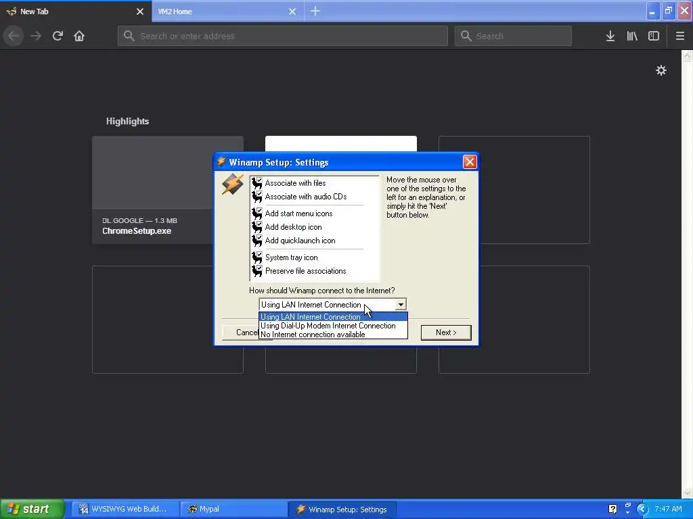The width and height of the screenshot is (693, 519).
Task: Click llama icon beside Add desktop icon
Action: (256, 227)
